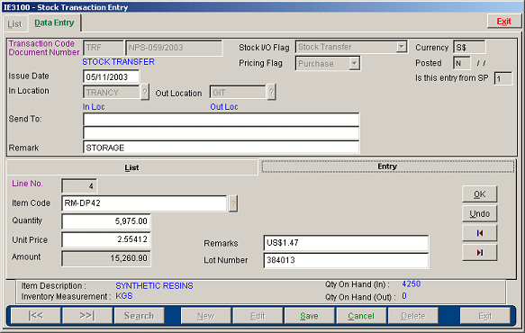The width and height of the screenshot is (525, 333).
Task: Click the first Send To field
Action: pos(221,120)
